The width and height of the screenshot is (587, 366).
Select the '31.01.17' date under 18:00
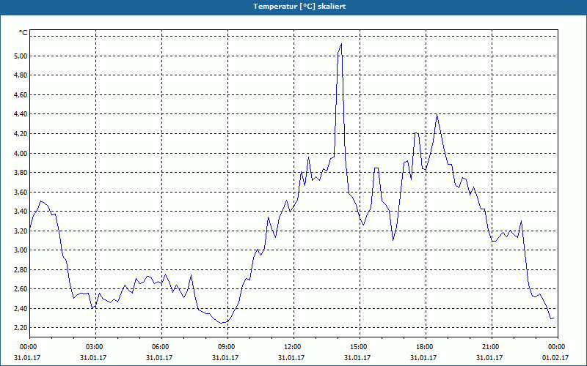(x=423, y=358)
